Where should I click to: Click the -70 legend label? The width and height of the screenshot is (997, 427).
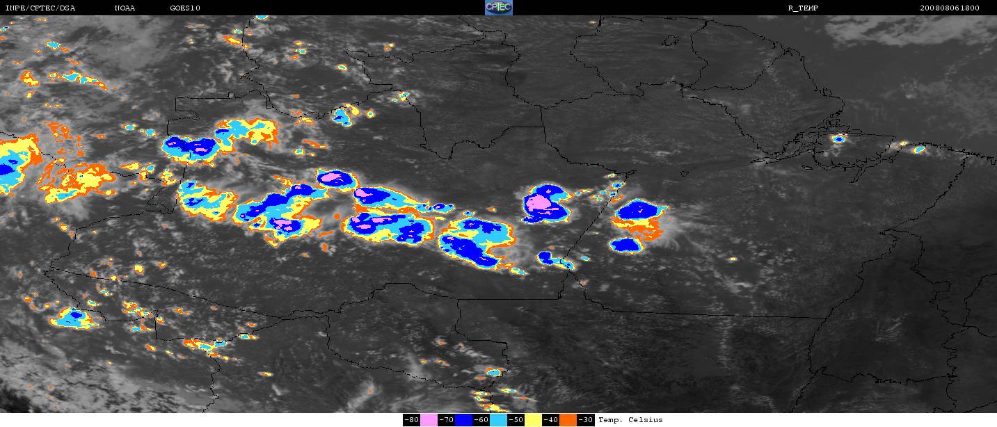pos(447,420)
